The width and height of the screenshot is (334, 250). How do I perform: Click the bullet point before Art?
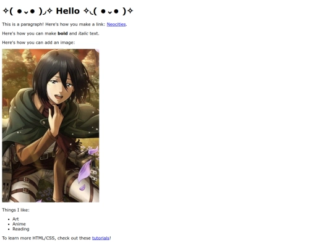click(x=9, y=219)
